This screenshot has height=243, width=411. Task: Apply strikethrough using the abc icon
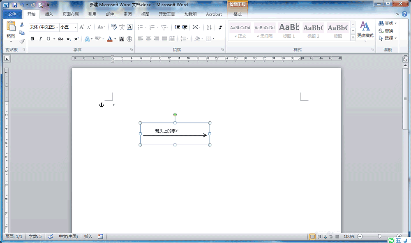60,39
